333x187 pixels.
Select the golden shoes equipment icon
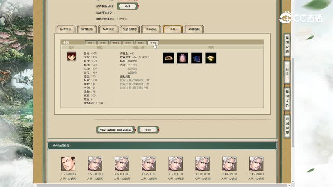coord(211,58)
